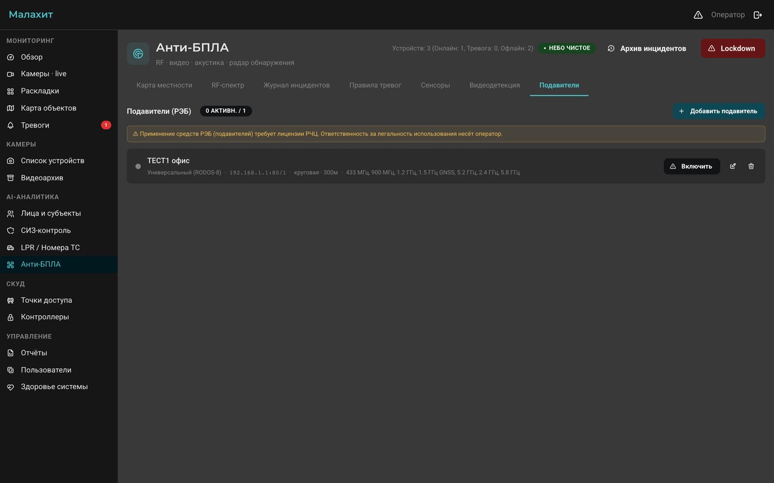Click Добавить подавитель button
This screenshot has width=774, height=483.
719,111
